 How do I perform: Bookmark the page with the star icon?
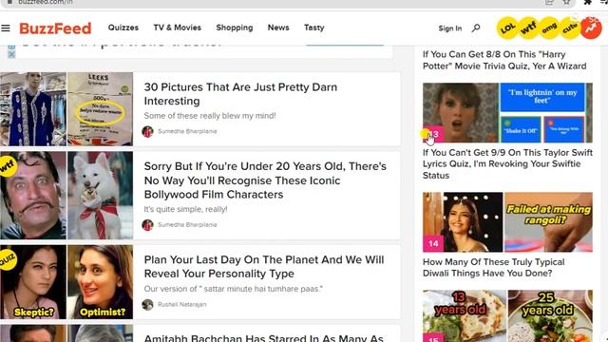point(566,2)
